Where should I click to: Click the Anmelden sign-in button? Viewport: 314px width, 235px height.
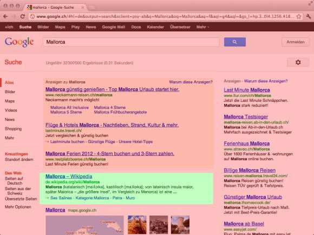point(296,42)
